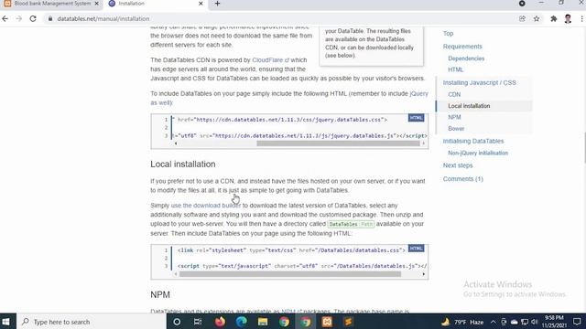This screenshot has width=586, height=329.
Task: Open the Chrome profile avatar
Action: click(568, 18)
